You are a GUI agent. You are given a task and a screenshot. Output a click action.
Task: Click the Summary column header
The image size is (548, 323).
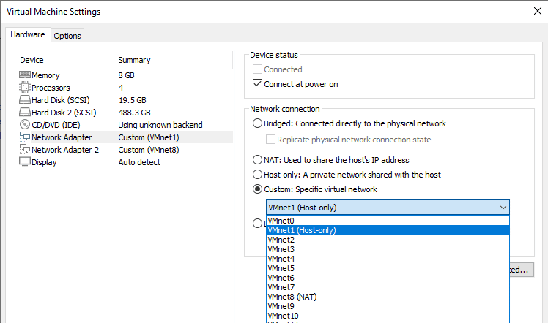(134, 60)
